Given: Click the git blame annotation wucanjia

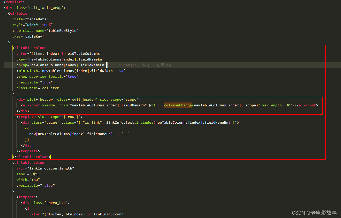Looking at the screenshot, I should click(x=148, y=65).
